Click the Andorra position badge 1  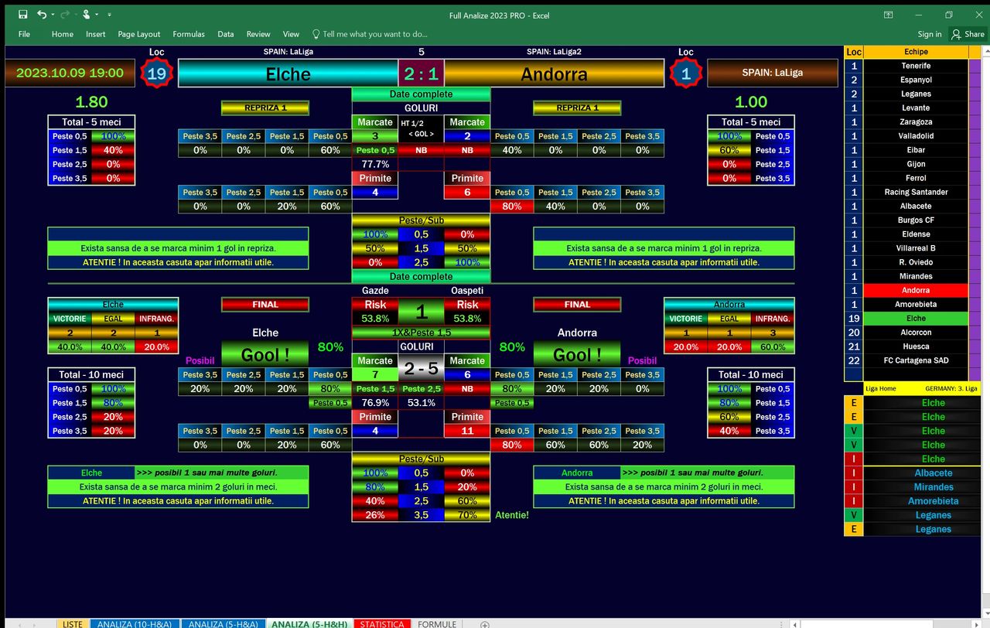[x=686, y=74]
